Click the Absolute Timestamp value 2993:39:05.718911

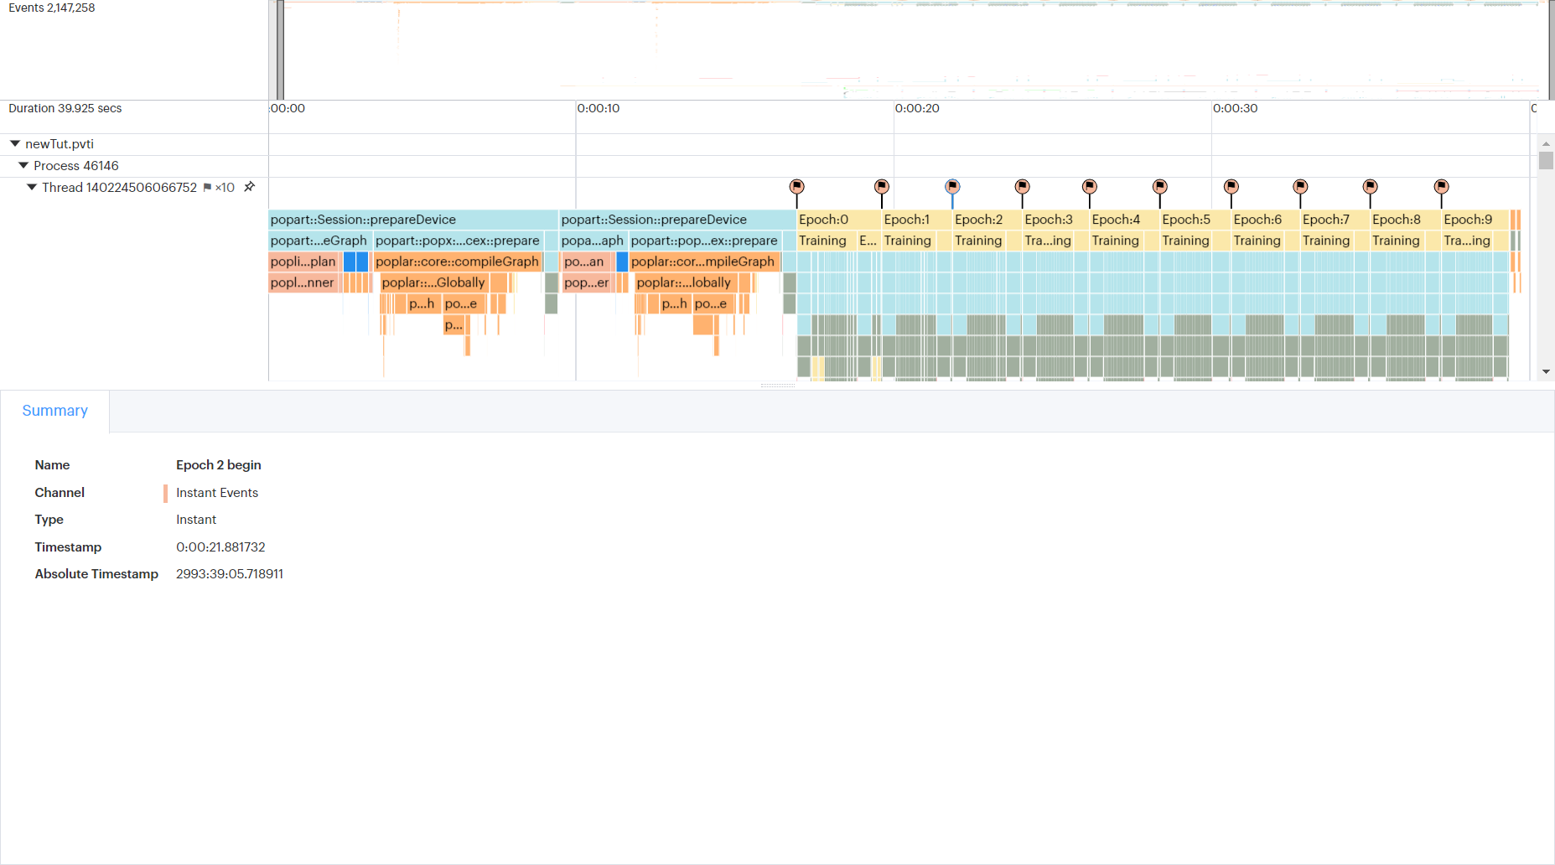pos(230,574)
